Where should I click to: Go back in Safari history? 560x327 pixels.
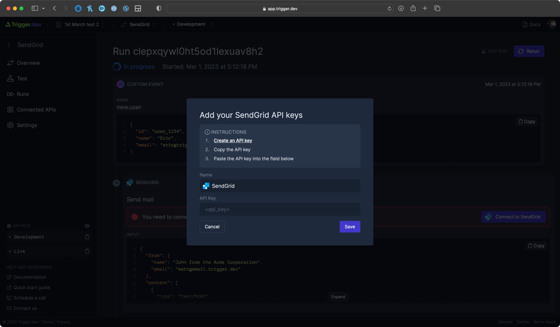tap(55, 9)
